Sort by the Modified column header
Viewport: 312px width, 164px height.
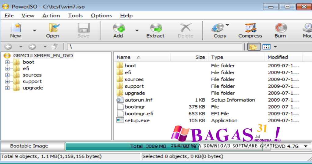(284, 57)
